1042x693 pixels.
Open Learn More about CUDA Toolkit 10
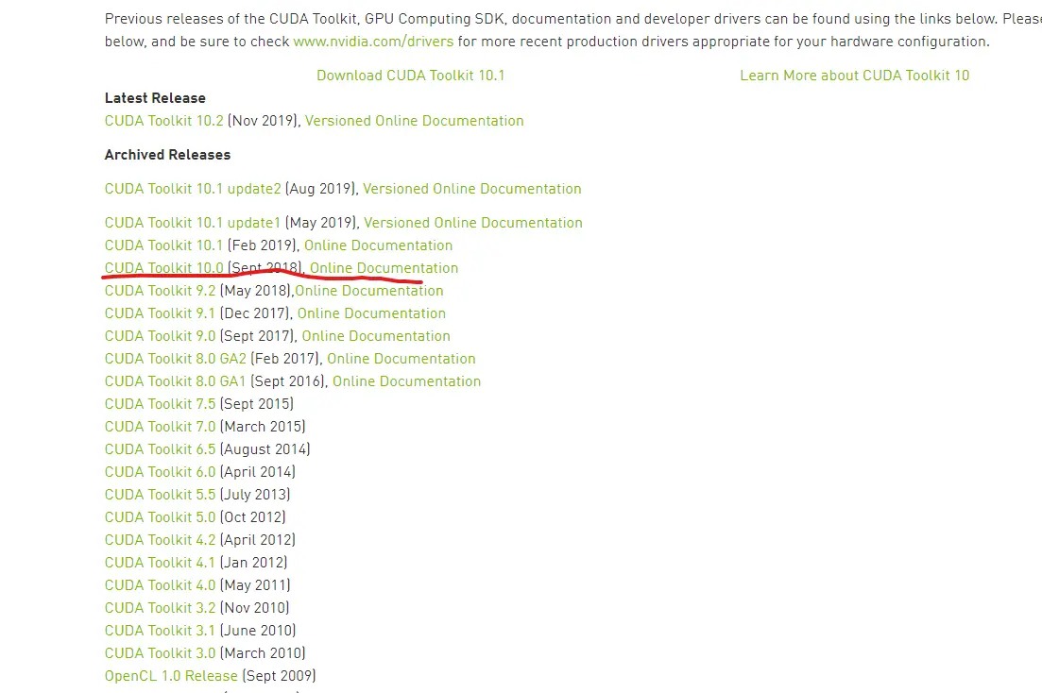point(855,76)
